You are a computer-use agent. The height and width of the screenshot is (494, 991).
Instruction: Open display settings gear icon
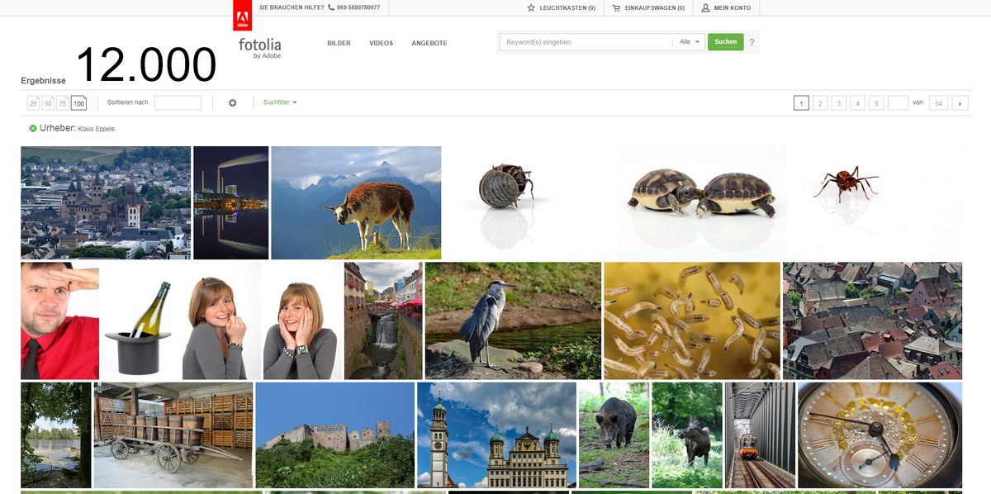click(233, 103)
